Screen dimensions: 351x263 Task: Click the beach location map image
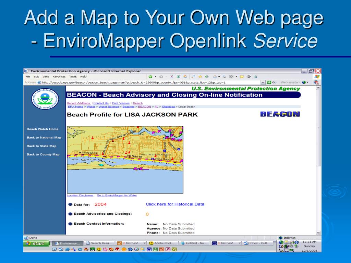(x=125, y=160)
